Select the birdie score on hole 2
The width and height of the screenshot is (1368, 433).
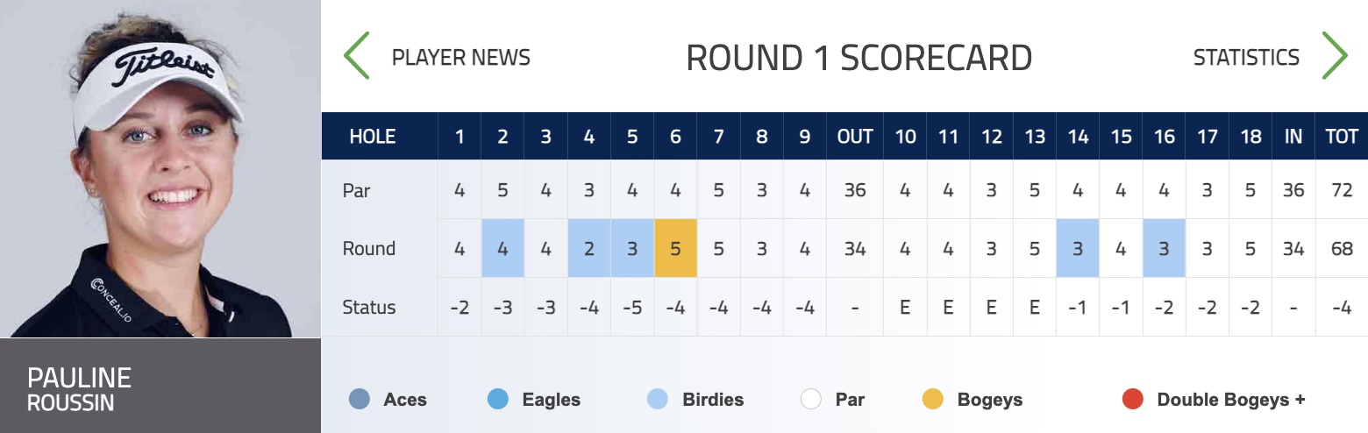(503, 249)
